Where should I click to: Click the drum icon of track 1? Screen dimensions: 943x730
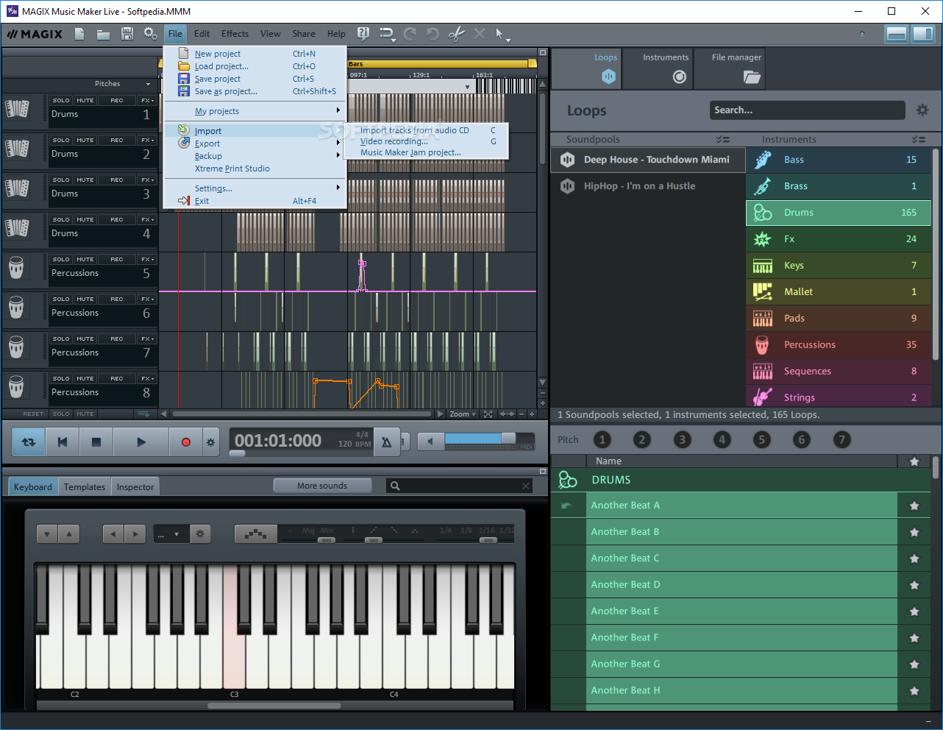tap(17, 109)
